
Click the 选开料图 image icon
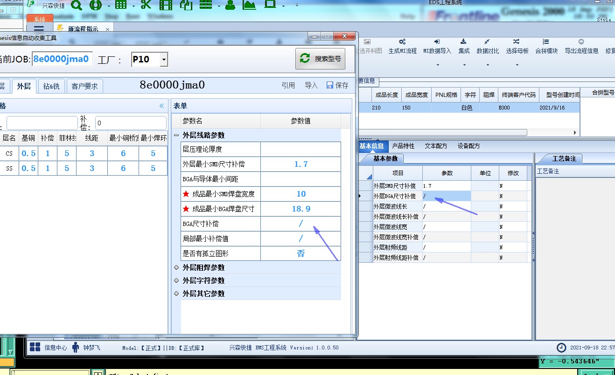pos(367,41)
